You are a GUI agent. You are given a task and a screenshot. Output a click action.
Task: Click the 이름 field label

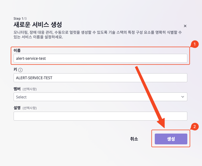tap(17, 50)
